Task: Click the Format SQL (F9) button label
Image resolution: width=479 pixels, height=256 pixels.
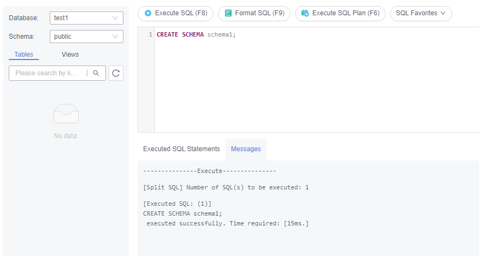Action: pyautogui.click(x=259, y=13)
